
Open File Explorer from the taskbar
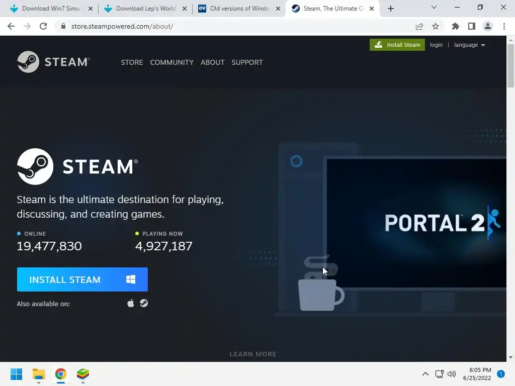[x=38, y=374]
